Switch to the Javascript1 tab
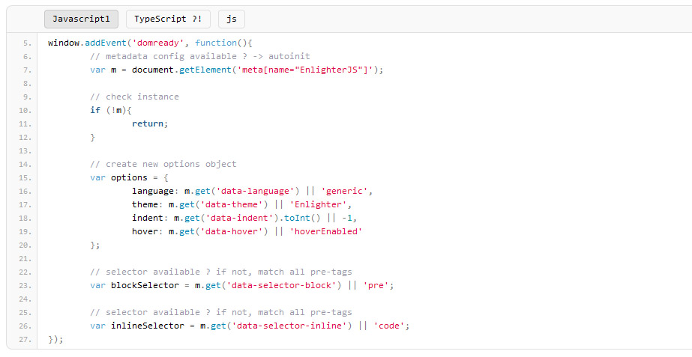Screen dimensions: 692x357 [x=81, y=19]
